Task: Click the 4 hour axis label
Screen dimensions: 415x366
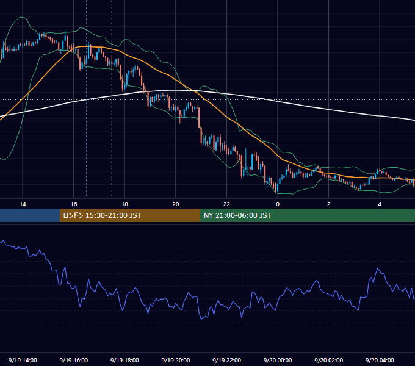Action: tap(380, 204)
